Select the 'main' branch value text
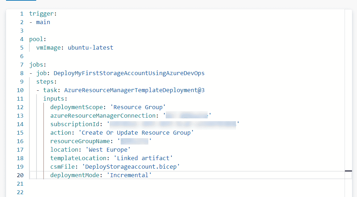Image resolution: width=357 pixels, height=197 pixels. 43,22
